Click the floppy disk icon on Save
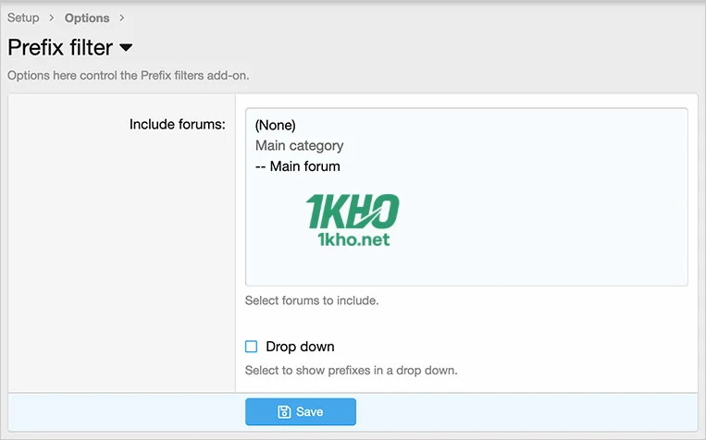This screenshot has height=440, width=706. (x=285, y=411)
